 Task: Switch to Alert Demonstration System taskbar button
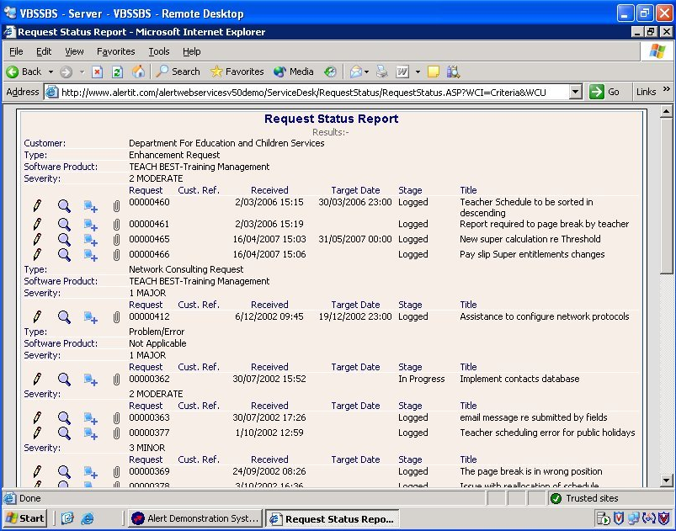(195, 518)
